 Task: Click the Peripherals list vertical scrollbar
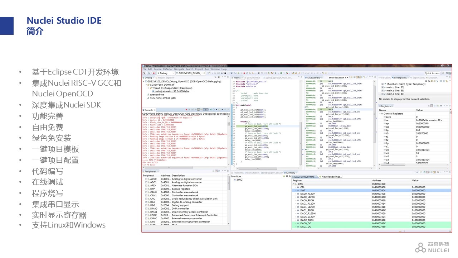click(229, 186)
